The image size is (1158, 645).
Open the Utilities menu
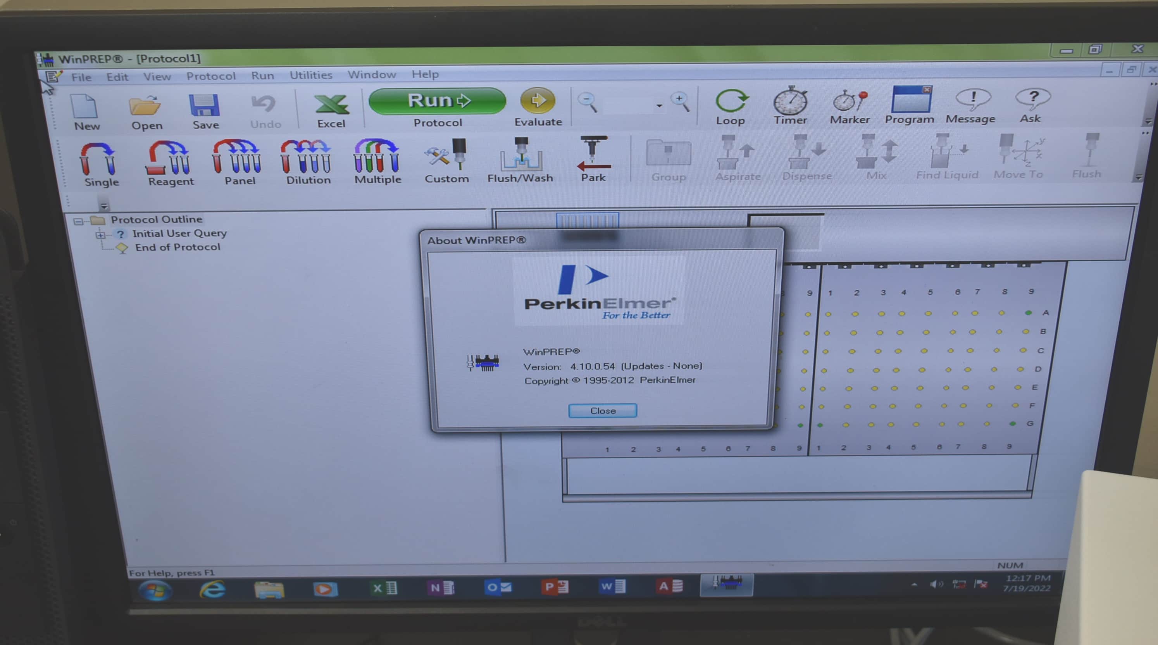pos(311,75)
